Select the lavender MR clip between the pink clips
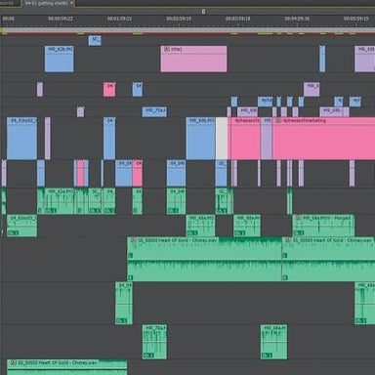Screen dimensions: 375x375 click(267, 139)
